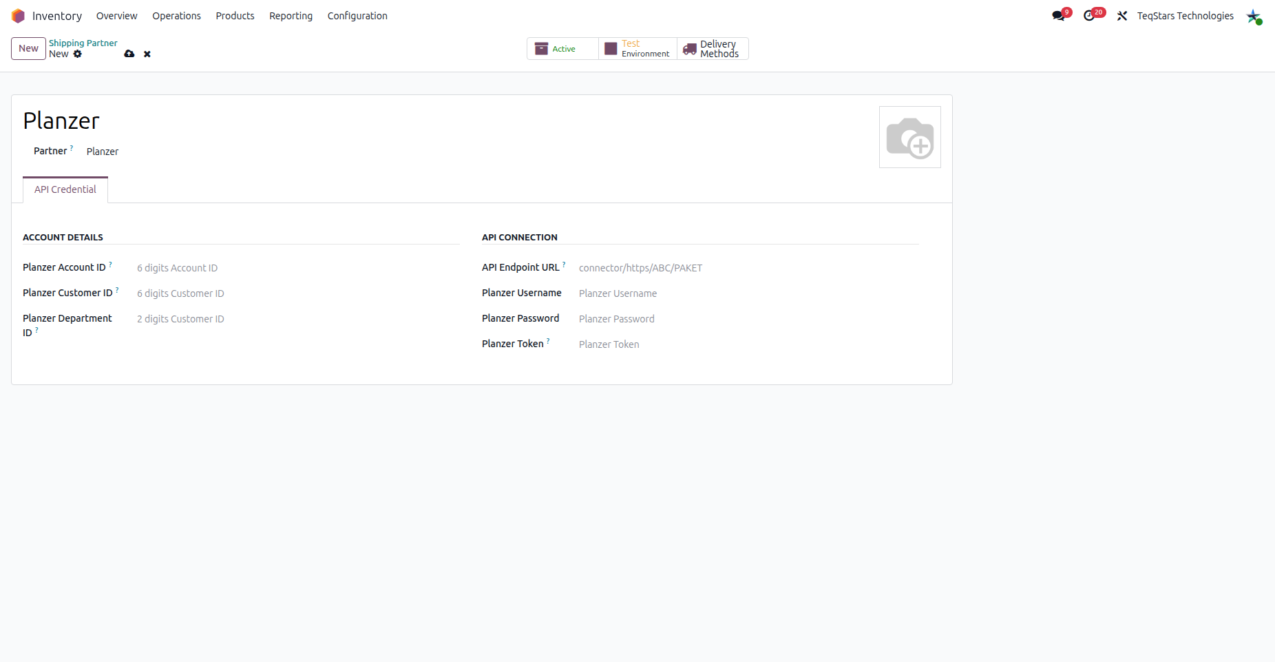Open the Inventory app home icon
Image resolution: width=1275 pixels, height=662 pixels.
pos(18,16)
